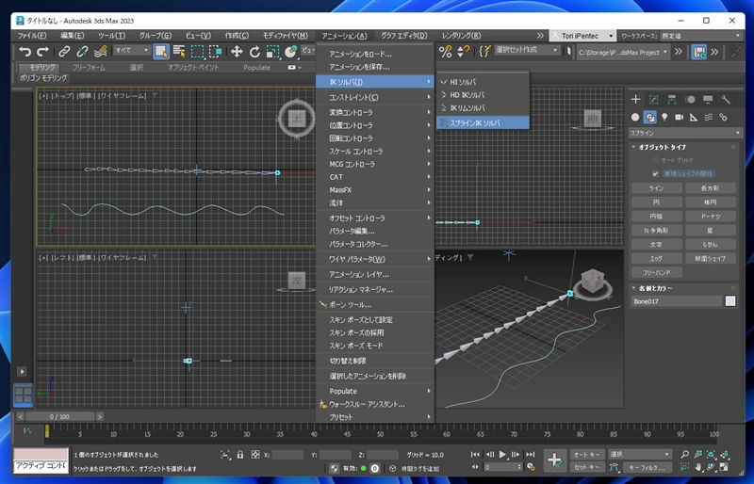Viewport: 754px width, 484px height.
Task: Click the キー フィルタ... button
Action: 647,467
